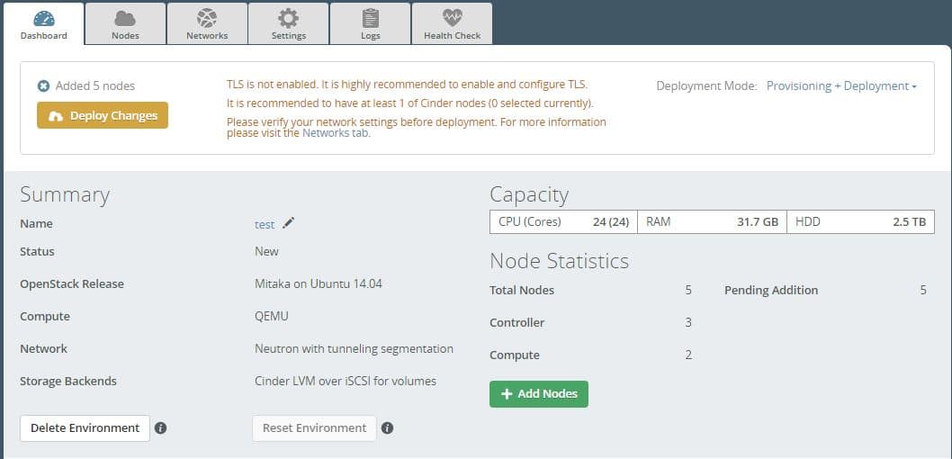This screenshot has width=952, height=459.
Task: Click the Reset Environment button
Action: pyautogui.click(x=314, y=428)
